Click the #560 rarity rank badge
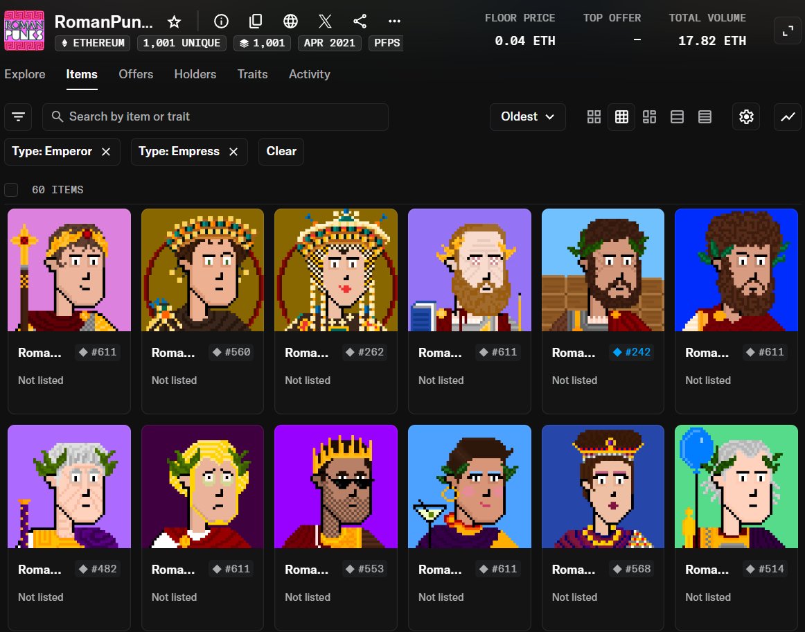 tap(231, 352)
